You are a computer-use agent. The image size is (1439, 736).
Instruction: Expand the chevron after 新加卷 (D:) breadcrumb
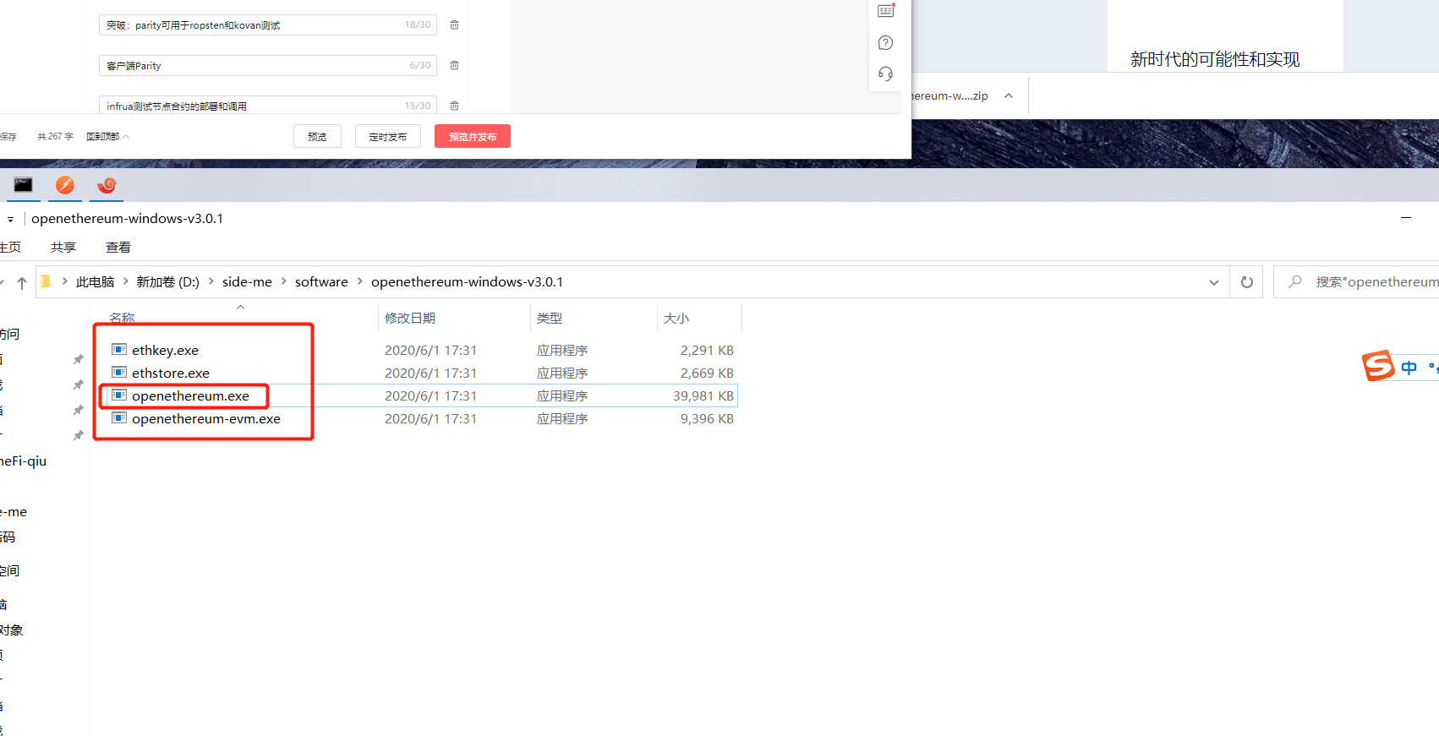[211, 281]
